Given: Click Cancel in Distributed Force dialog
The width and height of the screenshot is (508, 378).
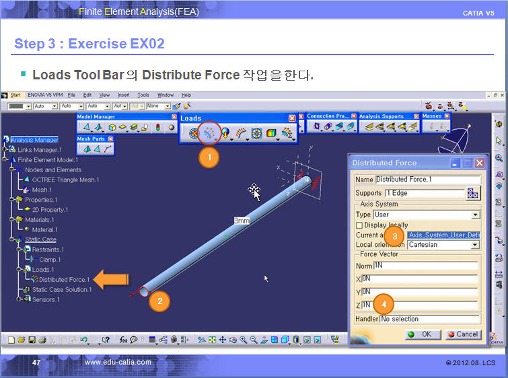Looking at the screenshot, I should coord(462,334).
